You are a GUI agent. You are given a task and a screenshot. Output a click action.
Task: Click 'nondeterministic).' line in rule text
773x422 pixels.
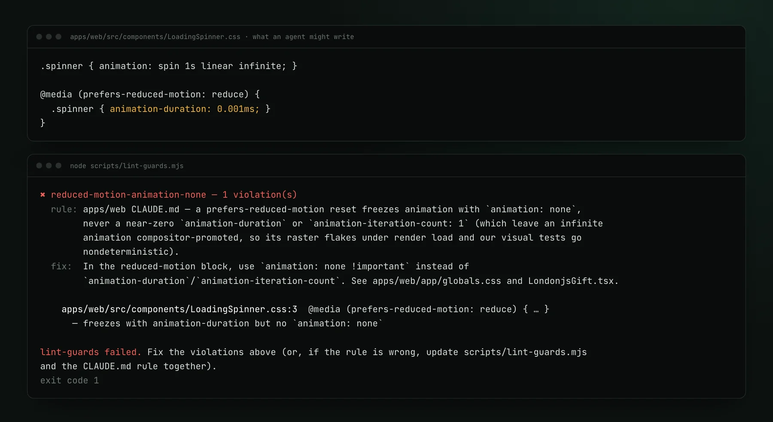(131, 252)
